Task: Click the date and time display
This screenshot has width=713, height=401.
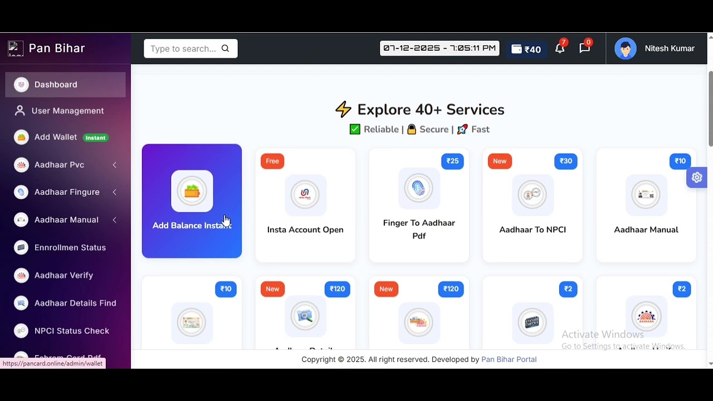Action: pos(439,48)
